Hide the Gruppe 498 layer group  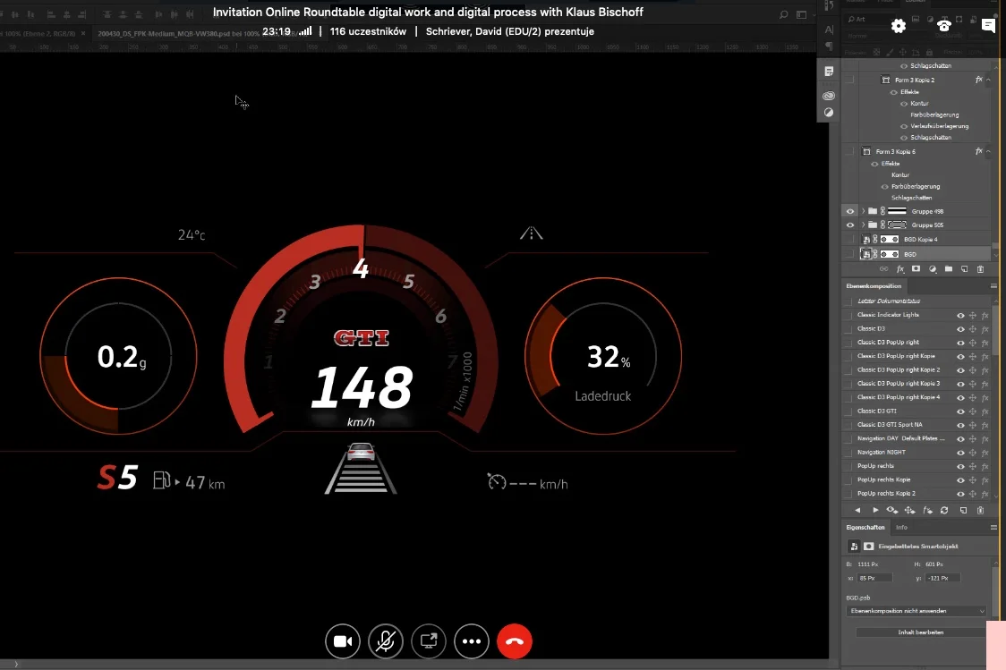coord(850,211)
